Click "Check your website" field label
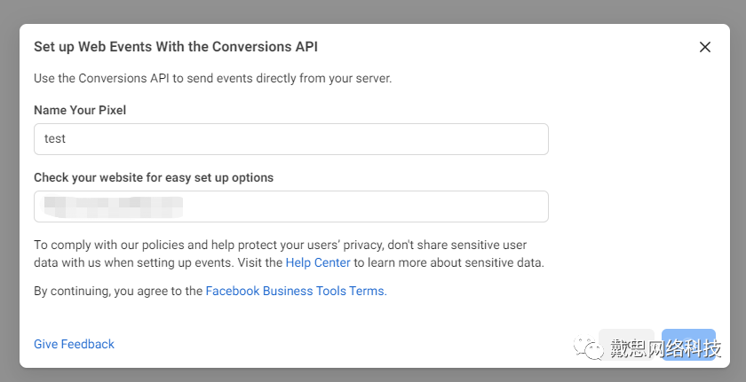Screen dimensions: 746x382 (x=154, y=177)
